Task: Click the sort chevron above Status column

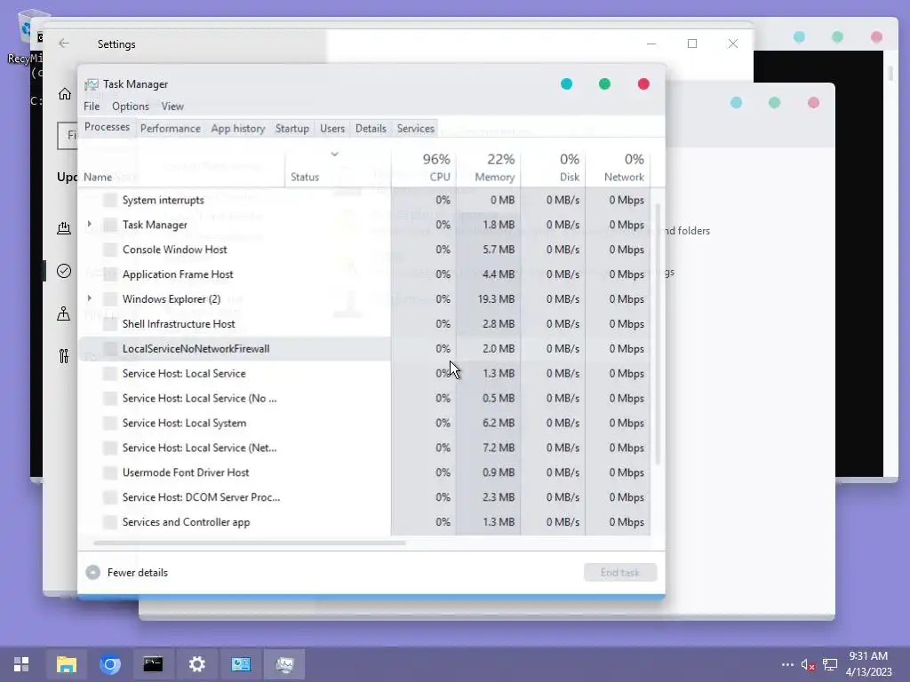Action: coord(334,155)
